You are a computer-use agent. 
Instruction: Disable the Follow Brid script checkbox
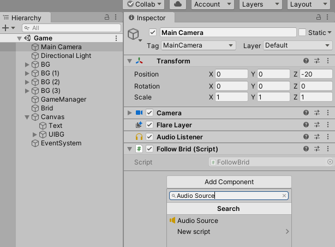click(149, 149)
